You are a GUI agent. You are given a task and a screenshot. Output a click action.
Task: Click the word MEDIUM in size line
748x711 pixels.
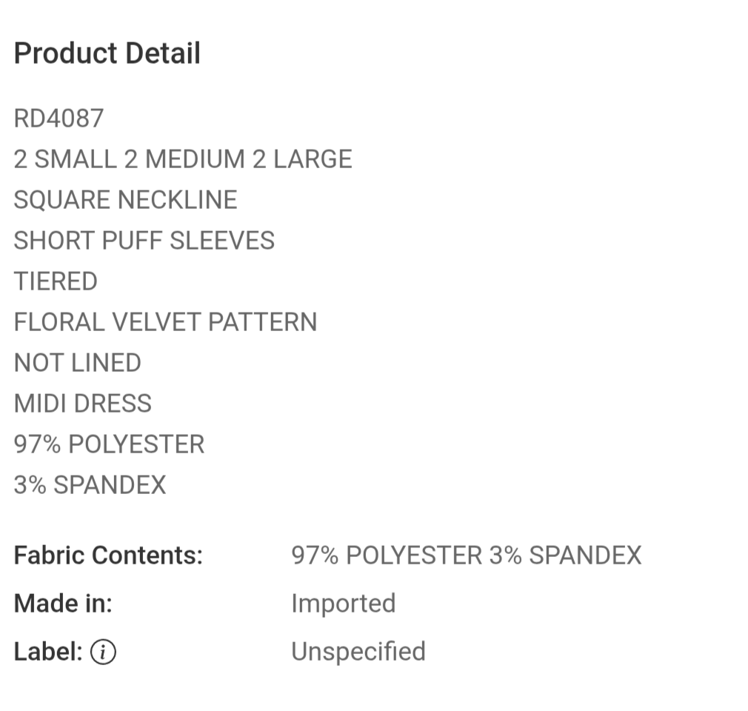pos(195,159)
